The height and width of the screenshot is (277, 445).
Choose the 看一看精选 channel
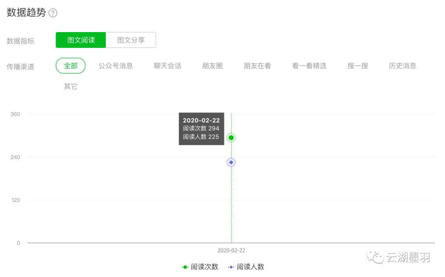pos(309,66)
